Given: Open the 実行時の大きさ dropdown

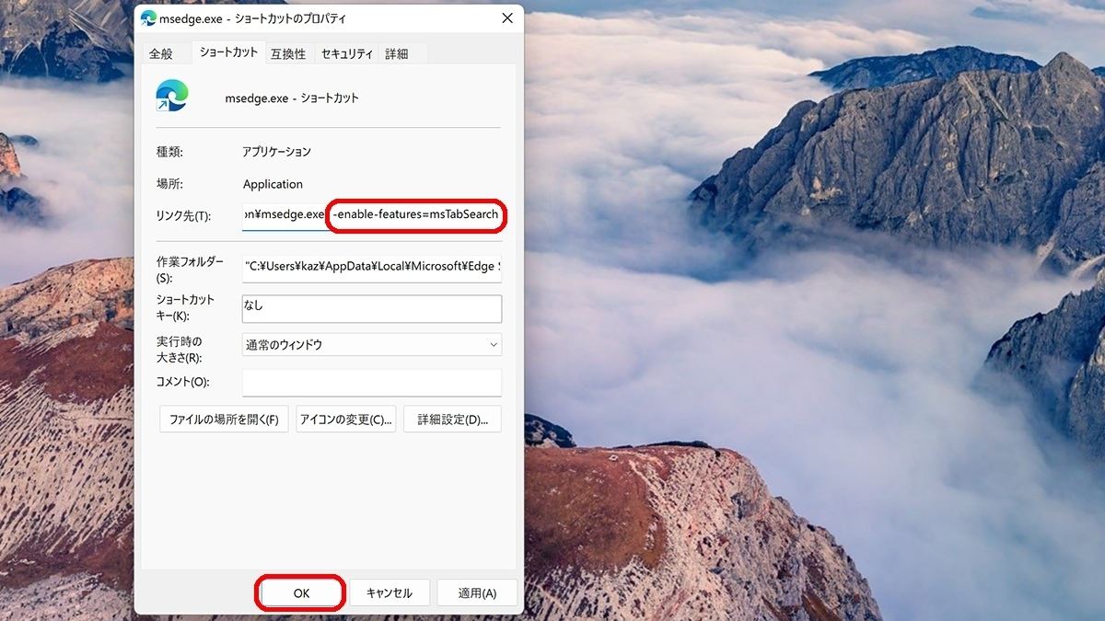Looking at the screenshot, I should pyautogui.click(x=372, y=344).
